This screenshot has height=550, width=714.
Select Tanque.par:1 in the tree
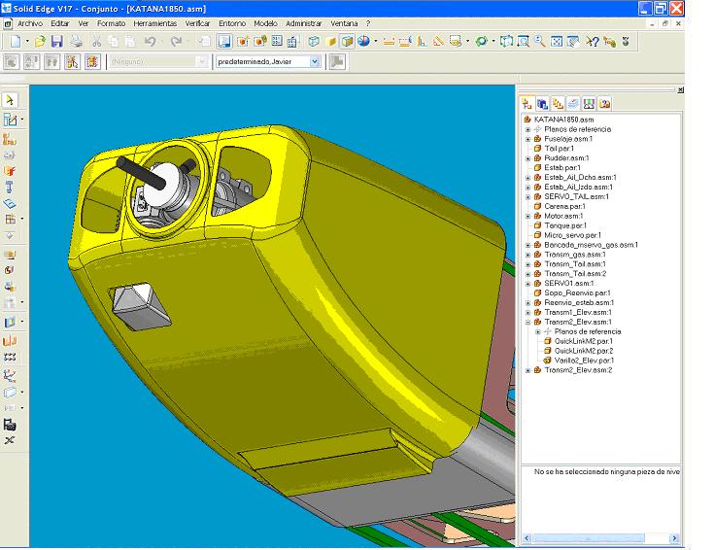click(x=565, y=225)
